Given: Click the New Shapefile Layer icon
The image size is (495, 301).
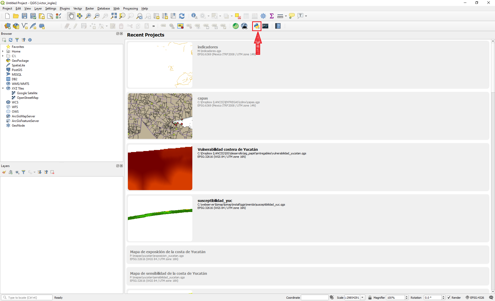Looking at the screenshot, I should [x=24, y=26].
